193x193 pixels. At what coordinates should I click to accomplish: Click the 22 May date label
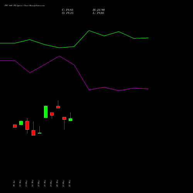click(69, 183)
